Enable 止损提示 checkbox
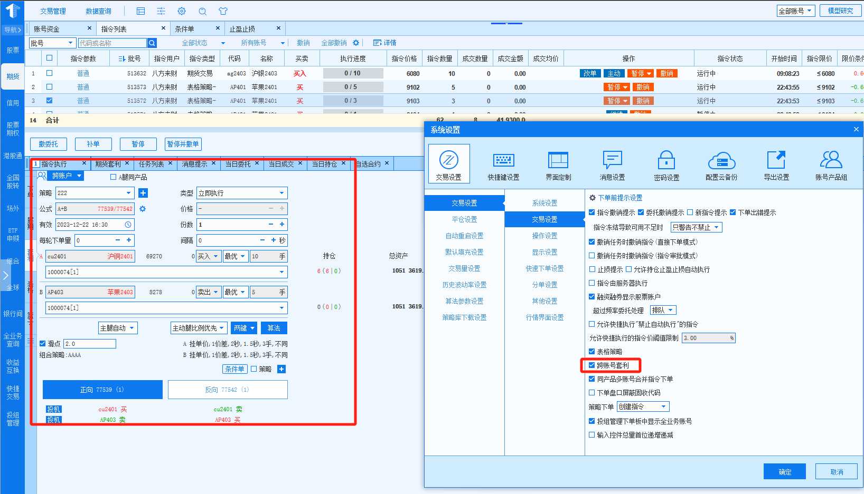This screenshot has width=864, height=494. click(592, 269)
